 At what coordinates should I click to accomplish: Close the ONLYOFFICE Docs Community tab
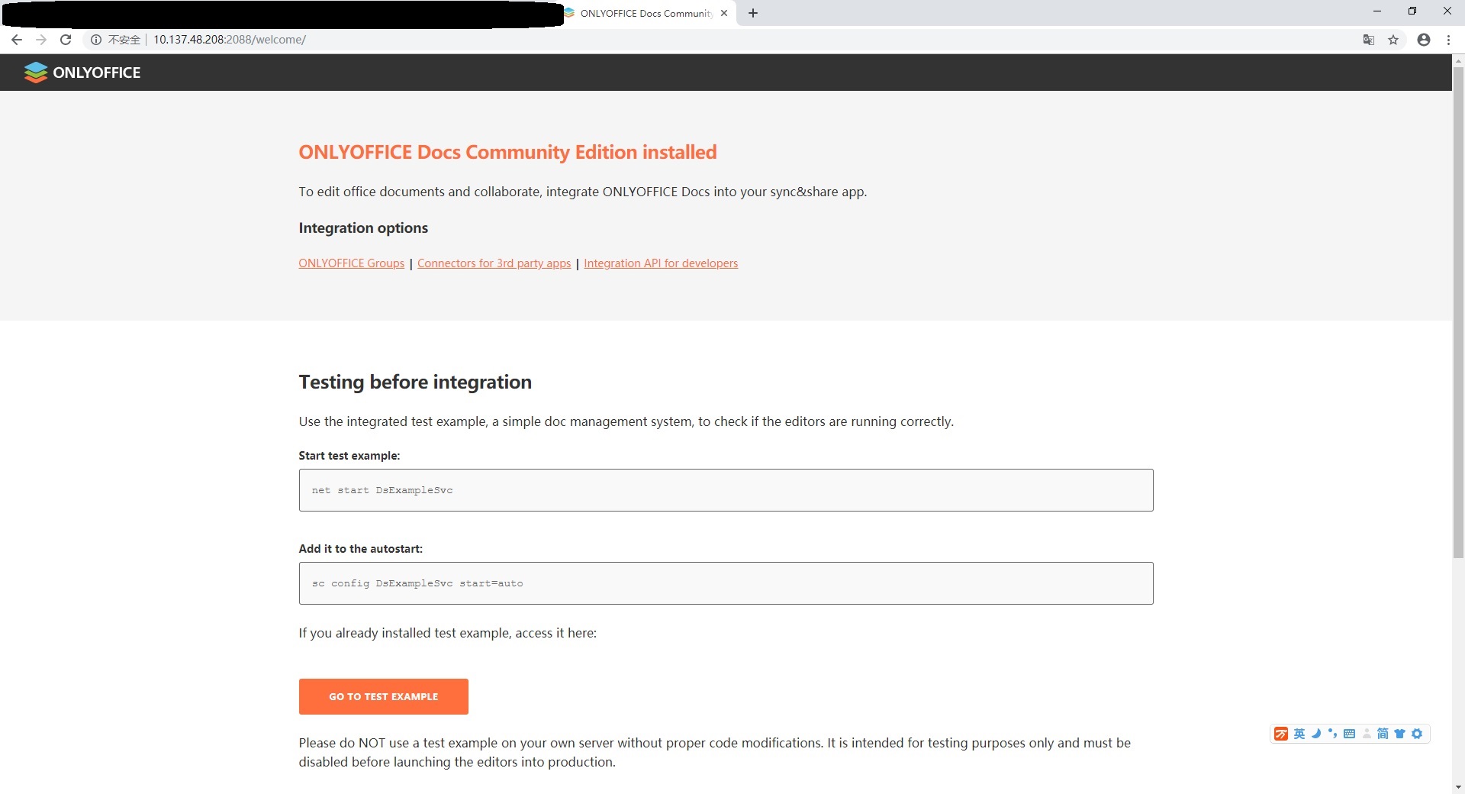[724, 13]
